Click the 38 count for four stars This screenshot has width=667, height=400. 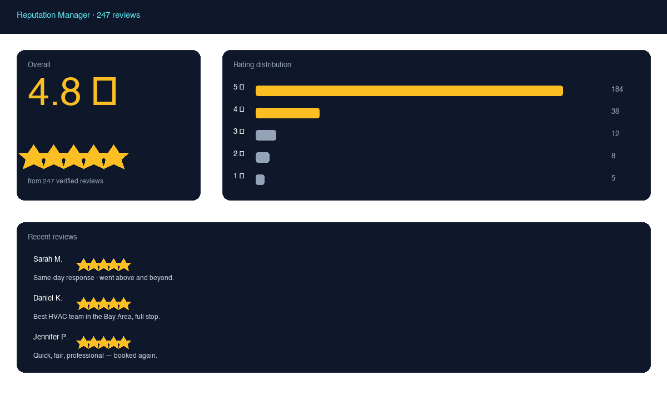[615, 112]
